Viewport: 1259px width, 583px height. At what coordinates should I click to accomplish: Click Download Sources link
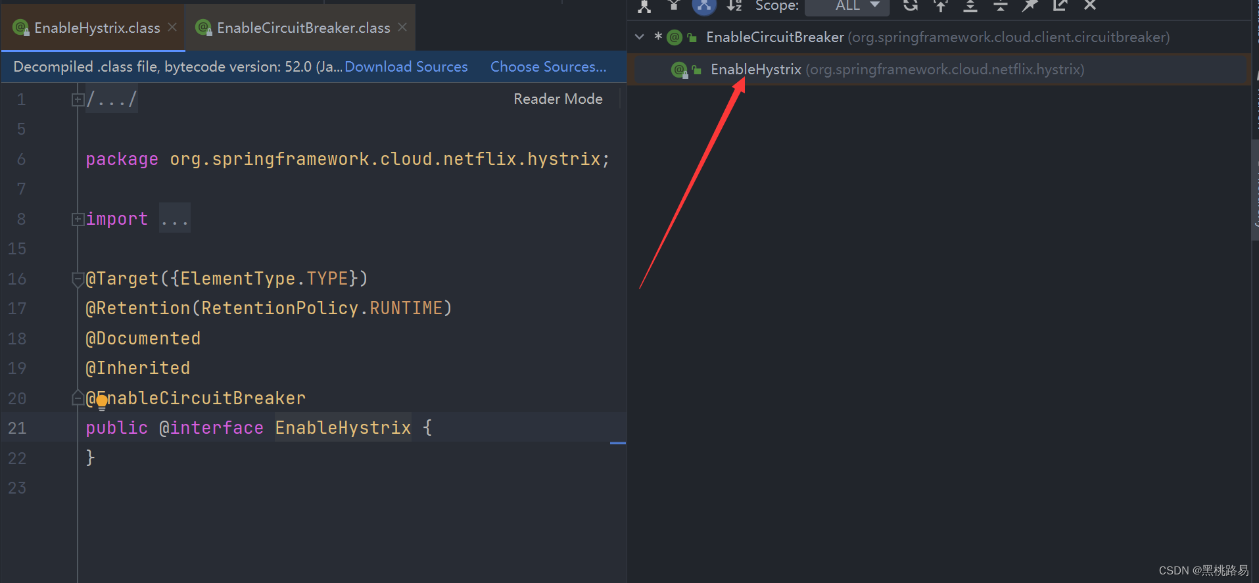pyautogui.click(x=406, y=67)
